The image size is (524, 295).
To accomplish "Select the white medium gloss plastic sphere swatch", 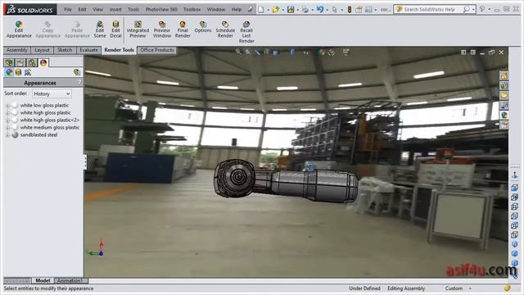I will click(x=15, y=128).
